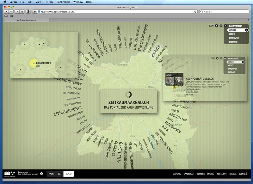Image resolution: width=253 pixels, height=184 pixels.
Task: Click the Raumporträt Zurzach video thumbnail
Action: [x=174, y=80]
